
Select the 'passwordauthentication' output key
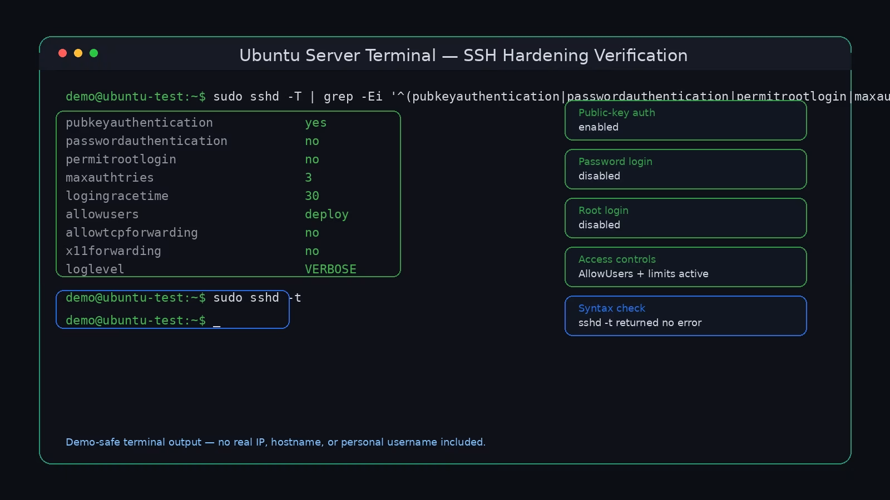click(146, 141)
